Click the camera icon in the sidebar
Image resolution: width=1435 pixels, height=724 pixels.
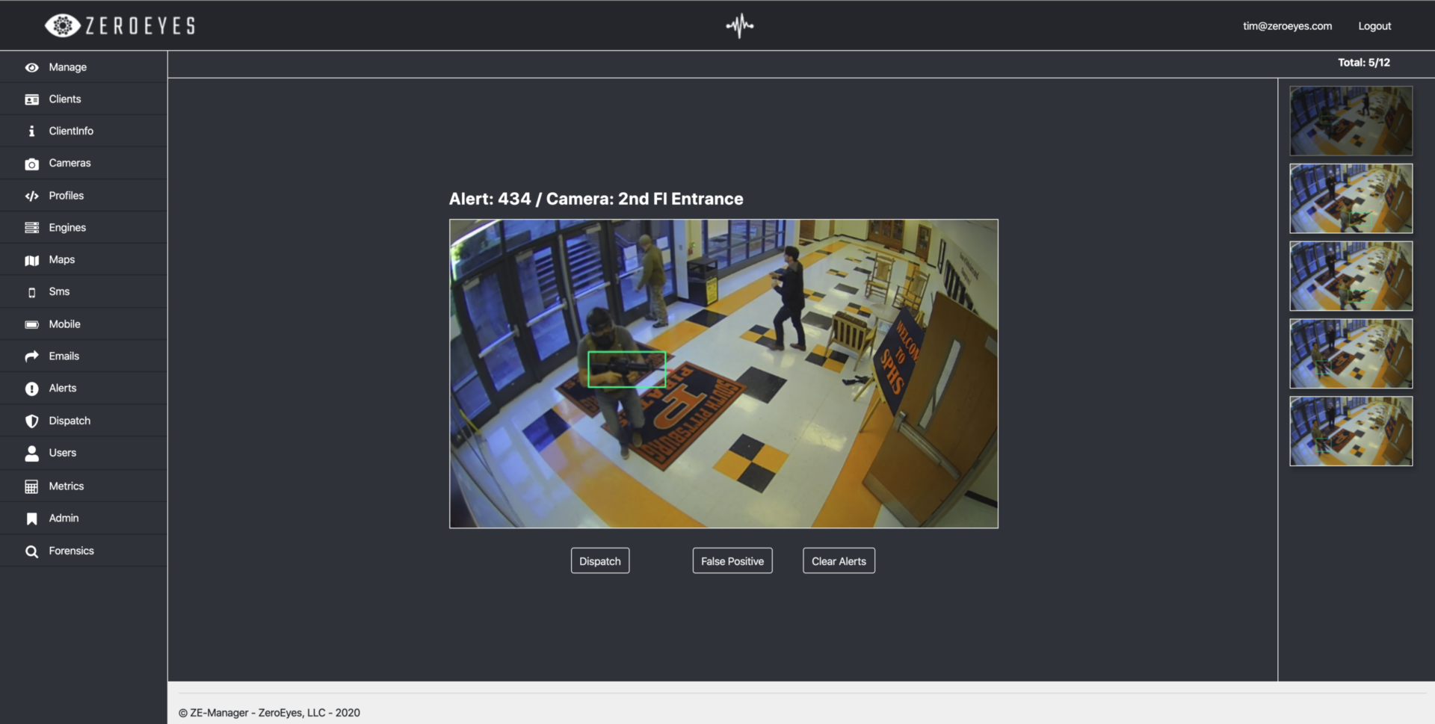point(31,164)
